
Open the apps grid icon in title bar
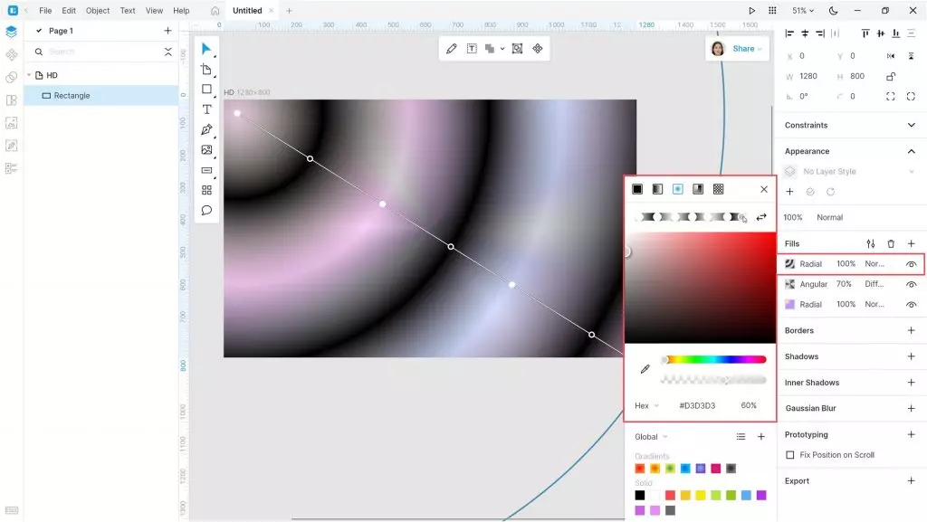pyautogui.click(x=772, y=11)
